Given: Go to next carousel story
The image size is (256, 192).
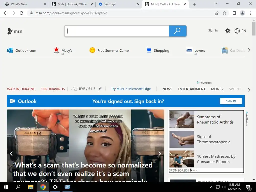Looking at the screenshot, I should (159, 153).
